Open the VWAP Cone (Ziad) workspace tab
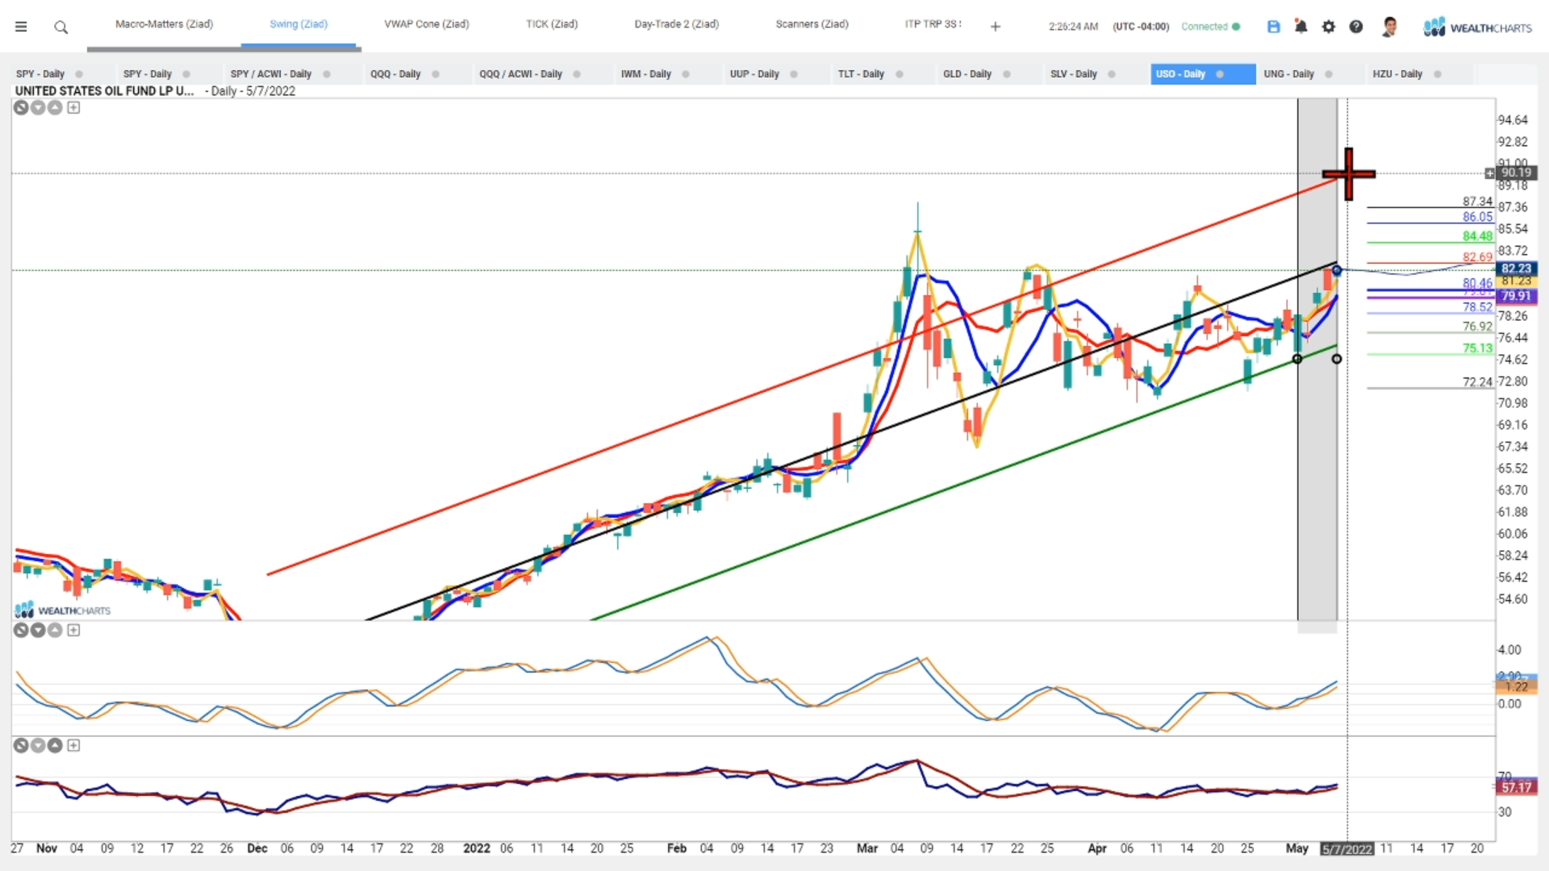The height and width of the screenshot is (871, 1549). click(427, 24)
